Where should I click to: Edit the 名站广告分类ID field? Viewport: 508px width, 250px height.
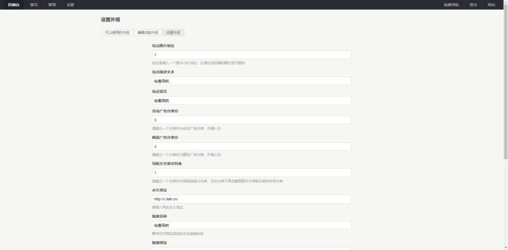[251, 120]
